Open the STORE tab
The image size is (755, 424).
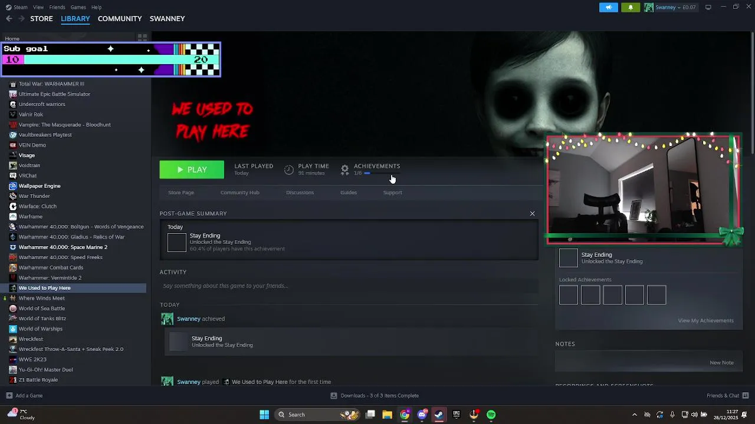(x=41, y=19)
